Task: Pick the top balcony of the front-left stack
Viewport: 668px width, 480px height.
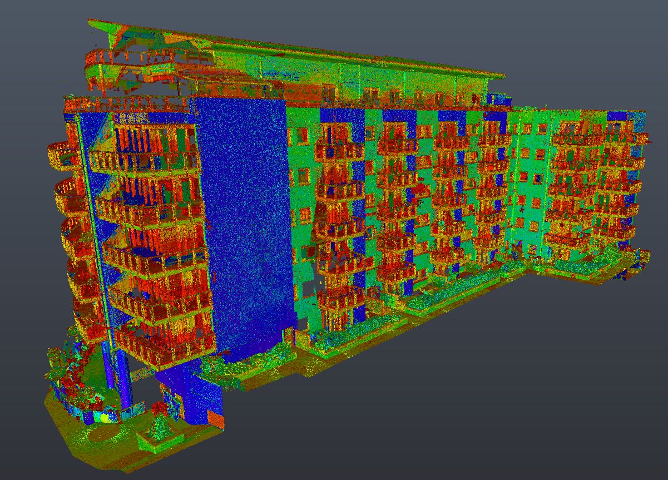Action: coord(145,159)
